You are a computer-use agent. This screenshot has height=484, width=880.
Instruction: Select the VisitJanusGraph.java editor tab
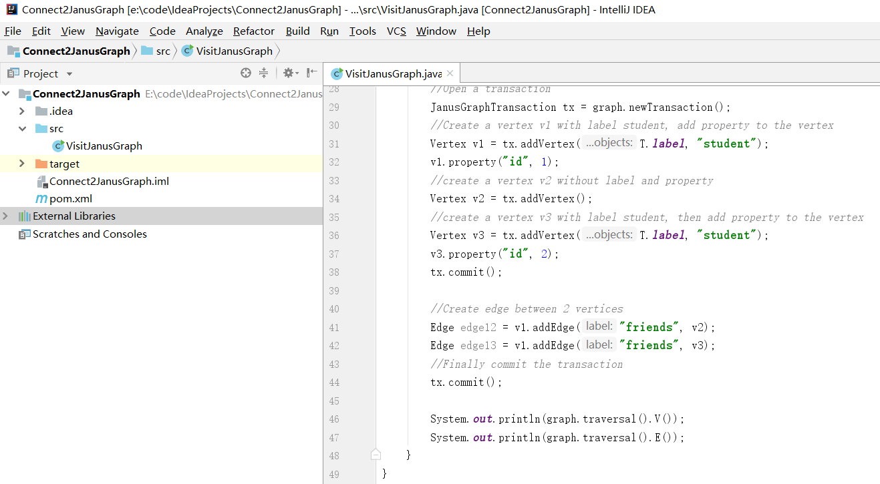pyautogui.click(x=393, y=74)
